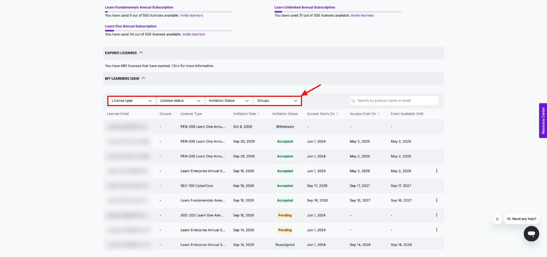
Task: Open kebab menu for Pending Learn Enterprise row
Action: point(437,230)
